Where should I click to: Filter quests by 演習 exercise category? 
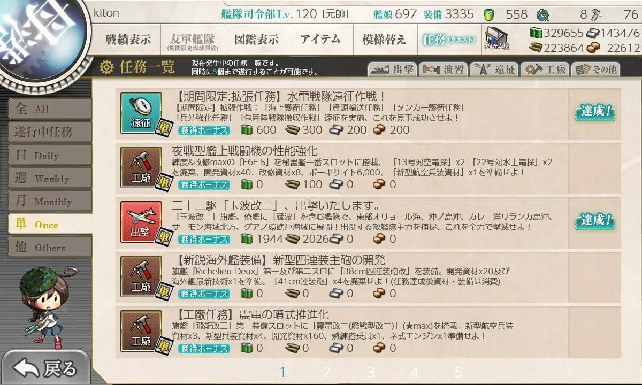[443, 70]
